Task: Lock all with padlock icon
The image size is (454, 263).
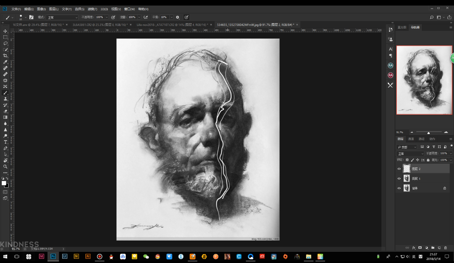Action: (428, 160)
